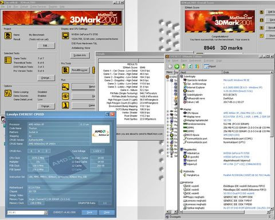Click NVIDIA GeForce FX 5700 link in Videokártya row
275x220 pixels.
236,153
